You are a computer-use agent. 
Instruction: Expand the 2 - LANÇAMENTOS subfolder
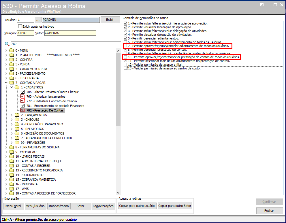click(12, 115)
